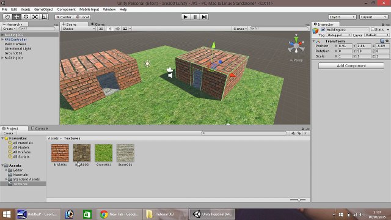
Task: Open Project panel Create dropdown
Action: 10,133
